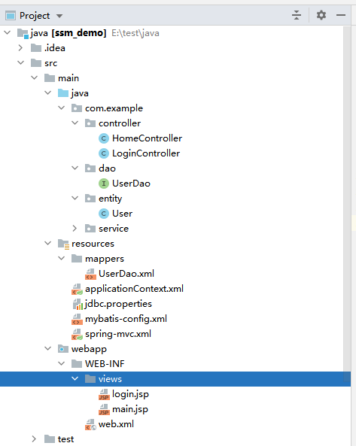Viewport: 356px width, 446px height.
Task: Collapse the java source folder
Action: coord(48,93)
